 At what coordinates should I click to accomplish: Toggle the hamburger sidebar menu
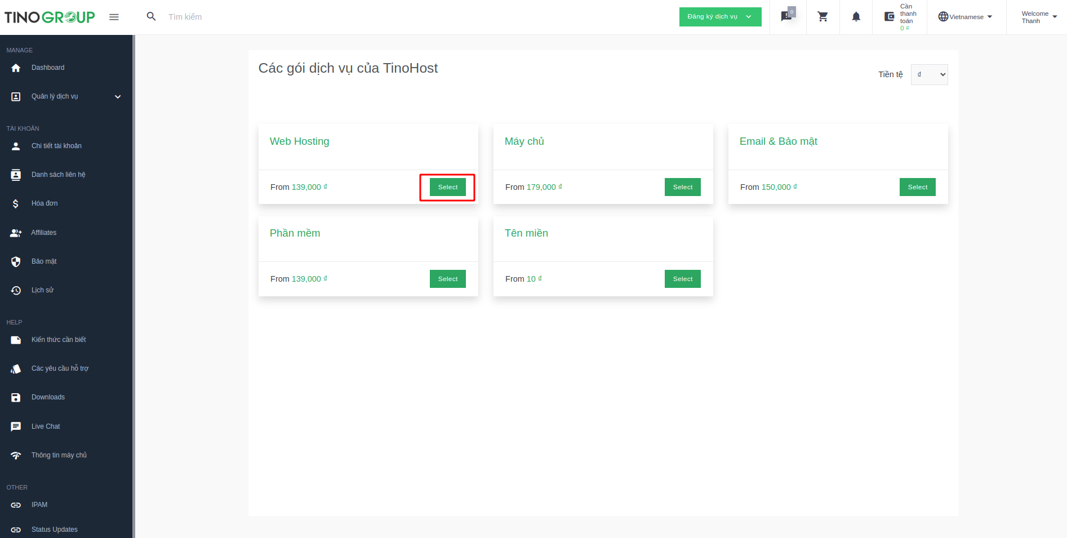[x=114, y=17]
